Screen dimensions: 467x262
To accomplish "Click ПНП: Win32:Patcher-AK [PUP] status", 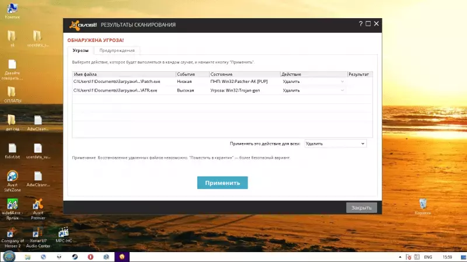I will (x=239, y=82).
